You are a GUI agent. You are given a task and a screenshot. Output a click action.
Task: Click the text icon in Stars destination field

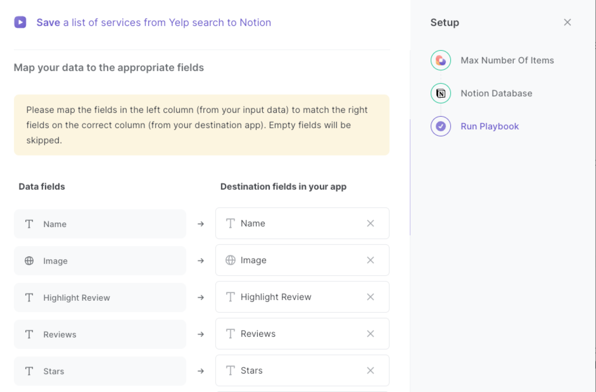[x=231, y=370]
